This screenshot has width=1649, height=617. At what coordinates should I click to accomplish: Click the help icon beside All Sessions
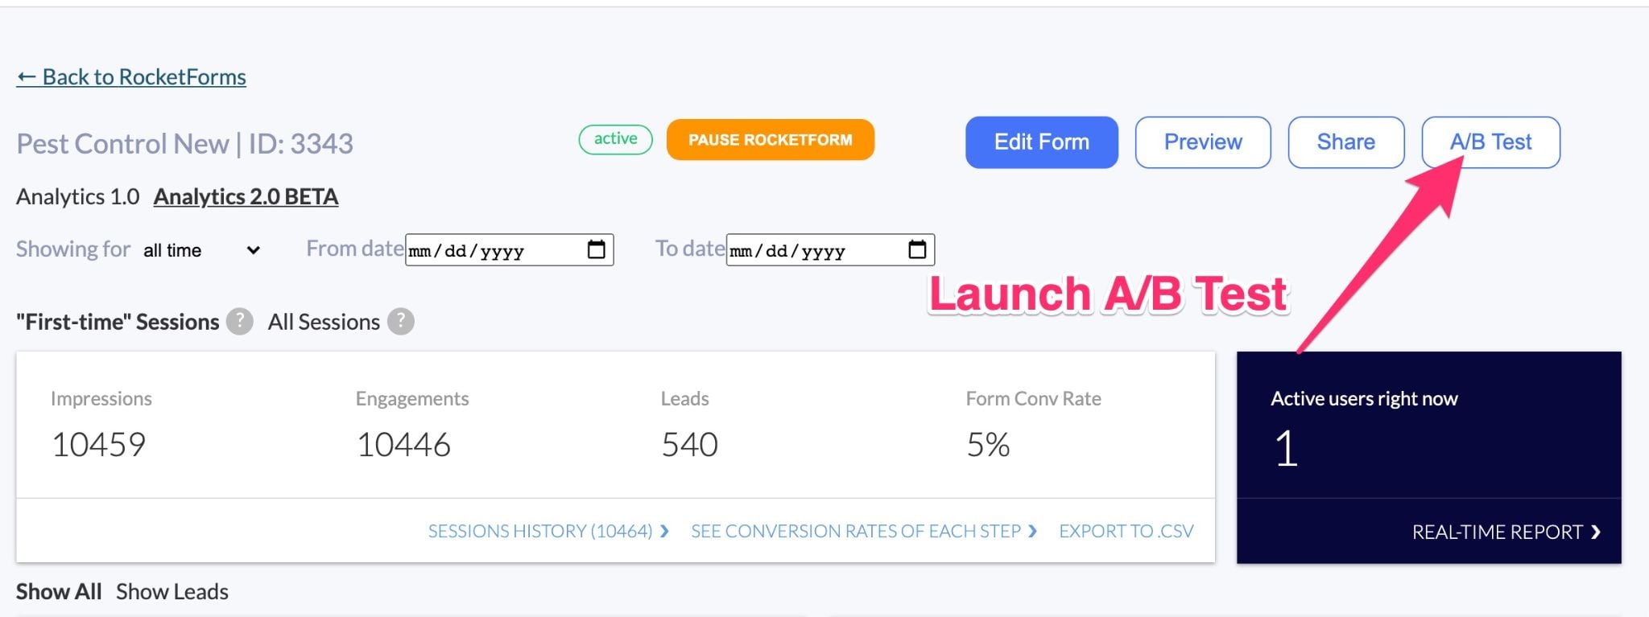pos(400,322)
